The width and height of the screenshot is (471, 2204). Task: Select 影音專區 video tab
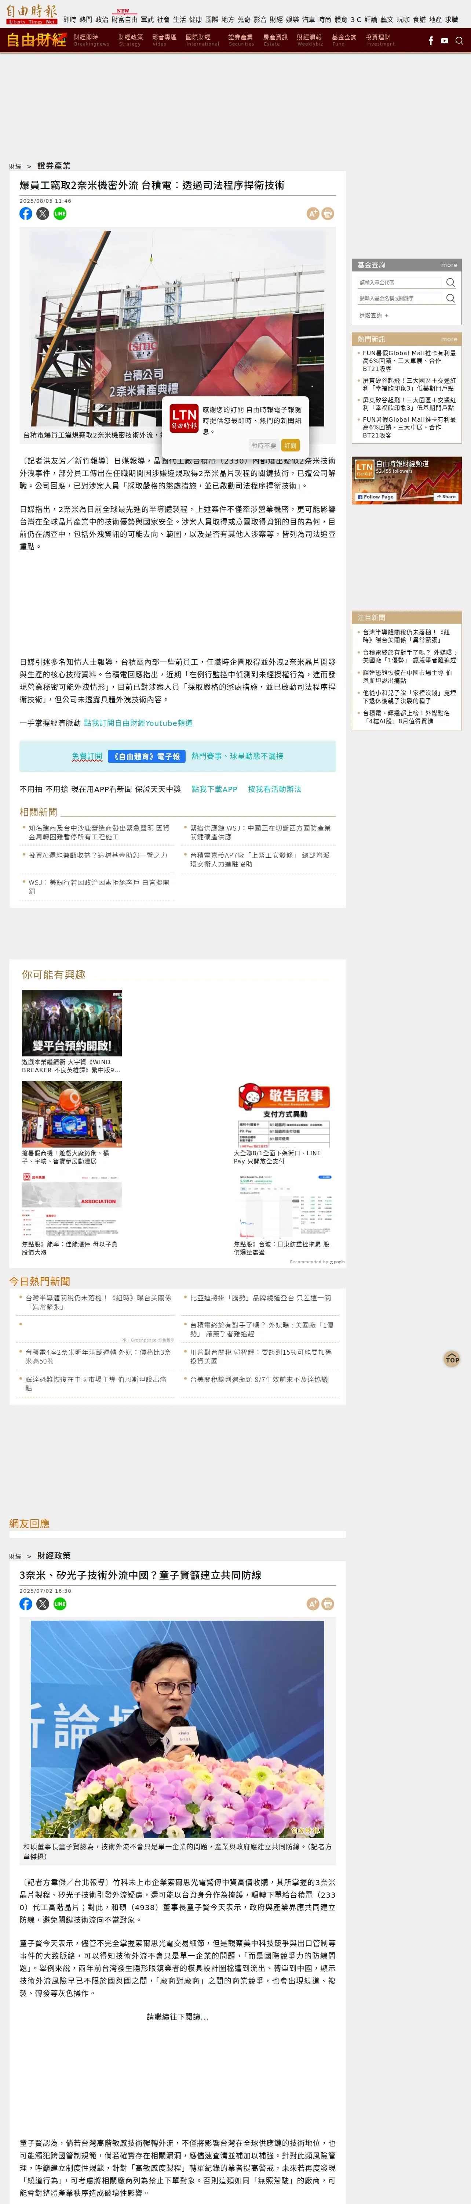pyautogui.click(x=164, y=40)
